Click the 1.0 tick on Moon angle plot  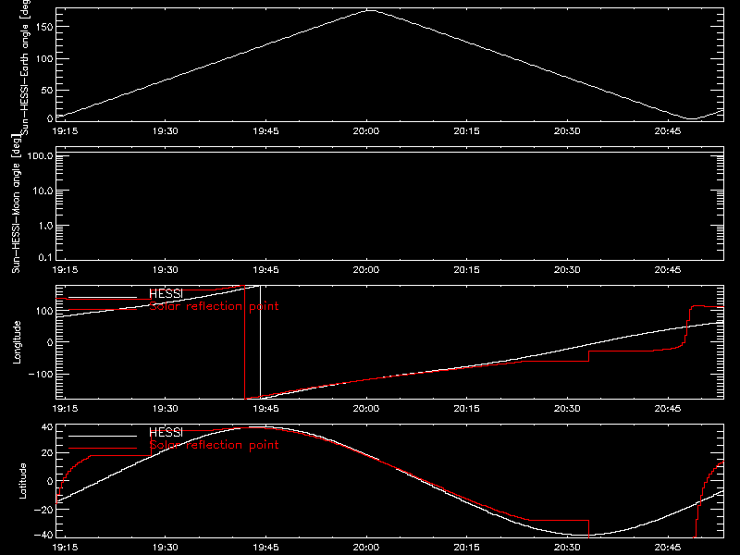click(x=45, y=226)
